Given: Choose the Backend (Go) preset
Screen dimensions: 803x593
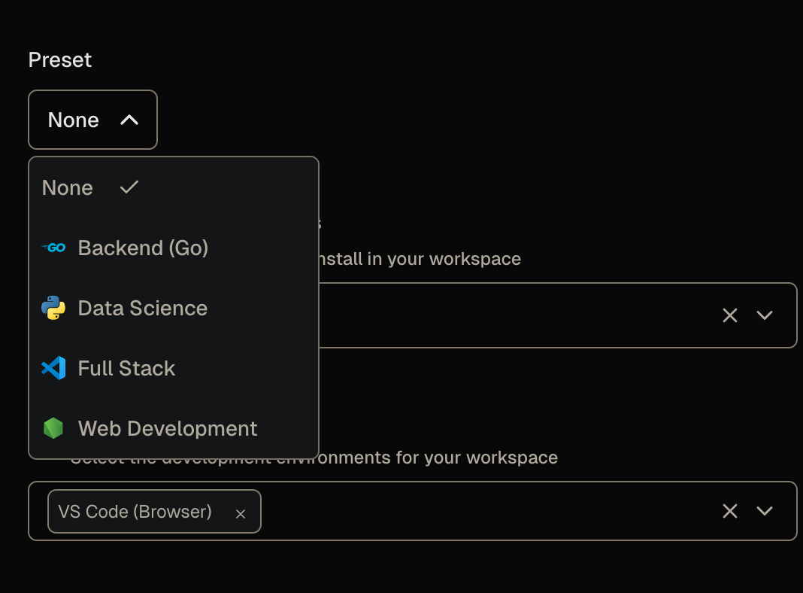Looking at the screenshot, I should click(174, 248).
